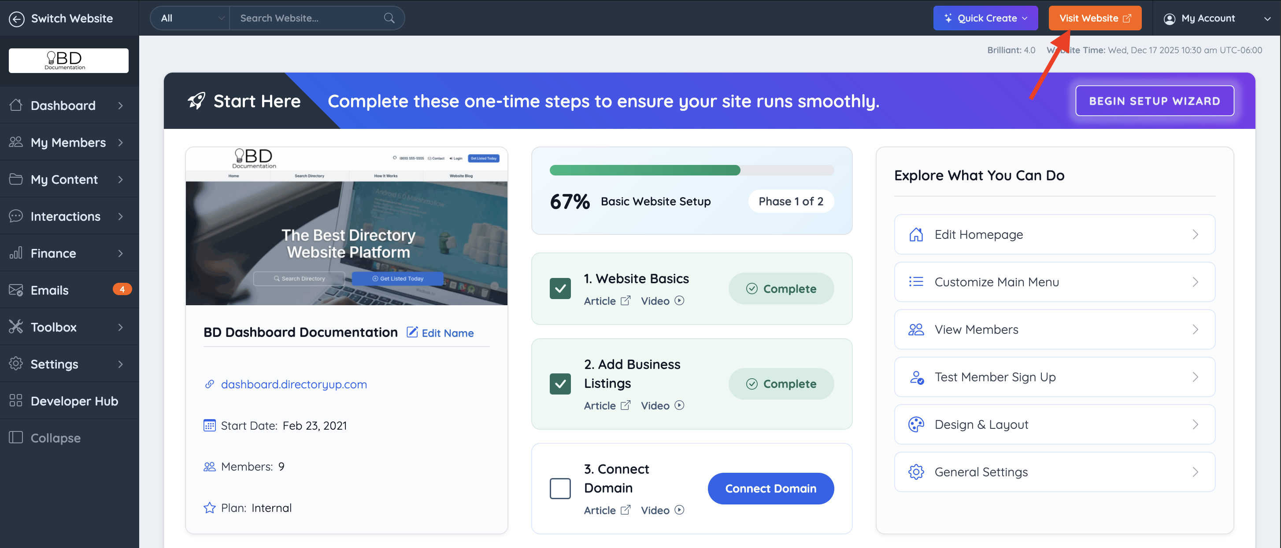Uncheck the Add Business Listings checkbox
Viewport: 1281px width, 548px height.
[x=560, y=384]
